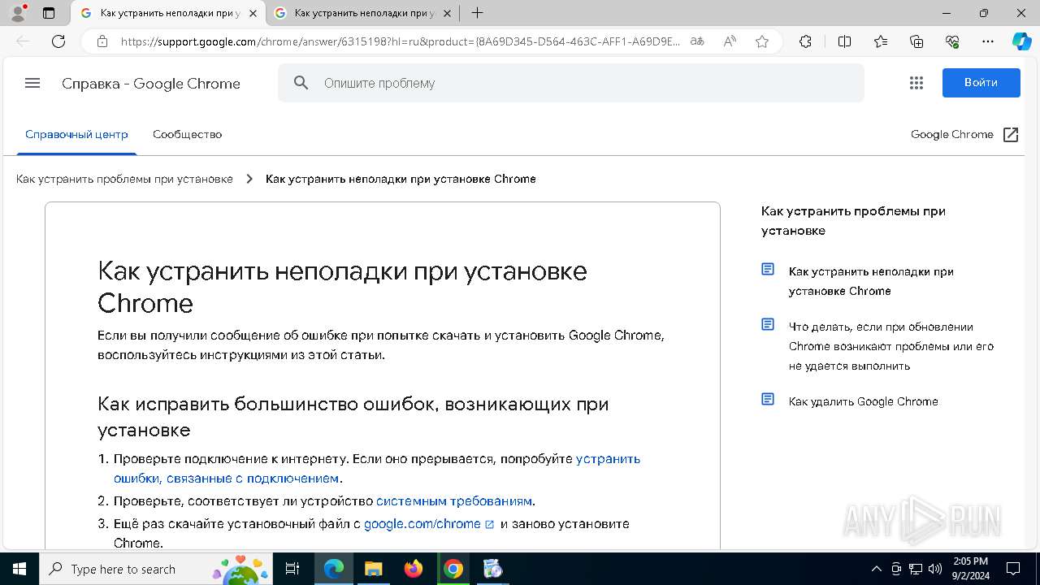Select the second browser tab
This screenshot has width=1040, height=585.
[x=363, y=13]
